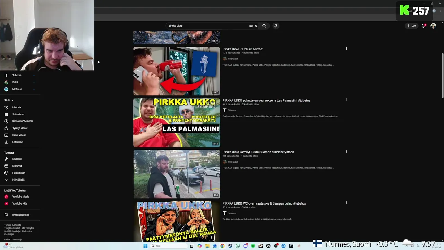
Task: Open Tietoja footer link
Action: [x=8, y=225]
